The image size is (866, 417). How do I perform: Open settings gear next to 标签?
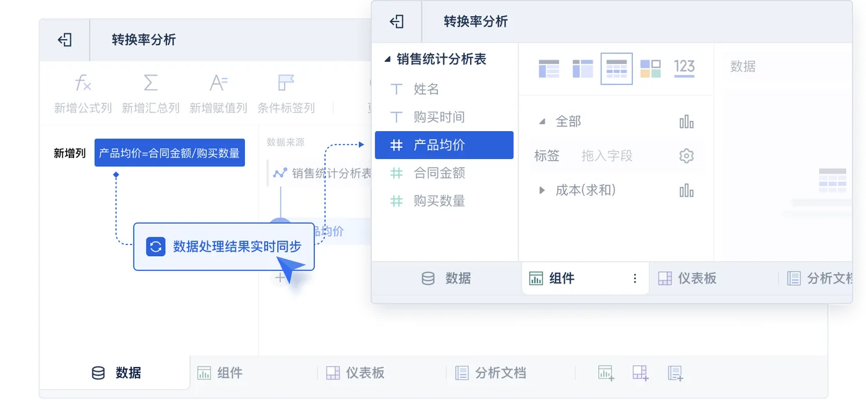tap(686, 156)
